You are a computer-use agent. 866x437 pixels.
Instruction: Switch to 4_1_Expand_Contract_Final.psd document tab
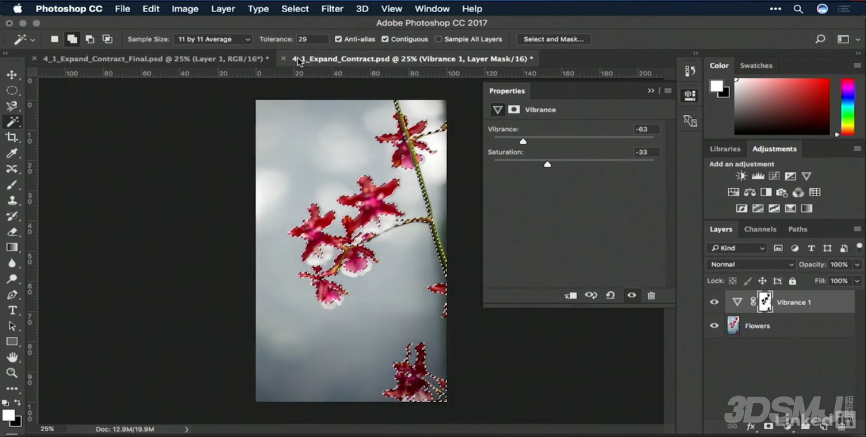pos(156,59)
